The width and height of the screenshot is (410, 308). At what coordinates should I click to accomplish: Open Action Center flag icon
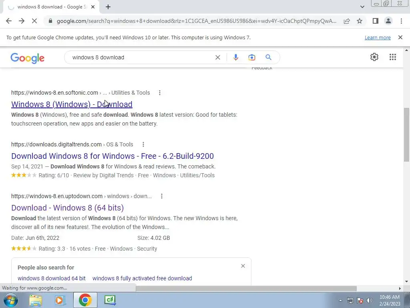tap(360, 301)
